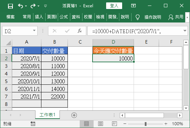Open the Name Box dropdown arrow
The image size is (190, 128).
(x=34, y=30)
